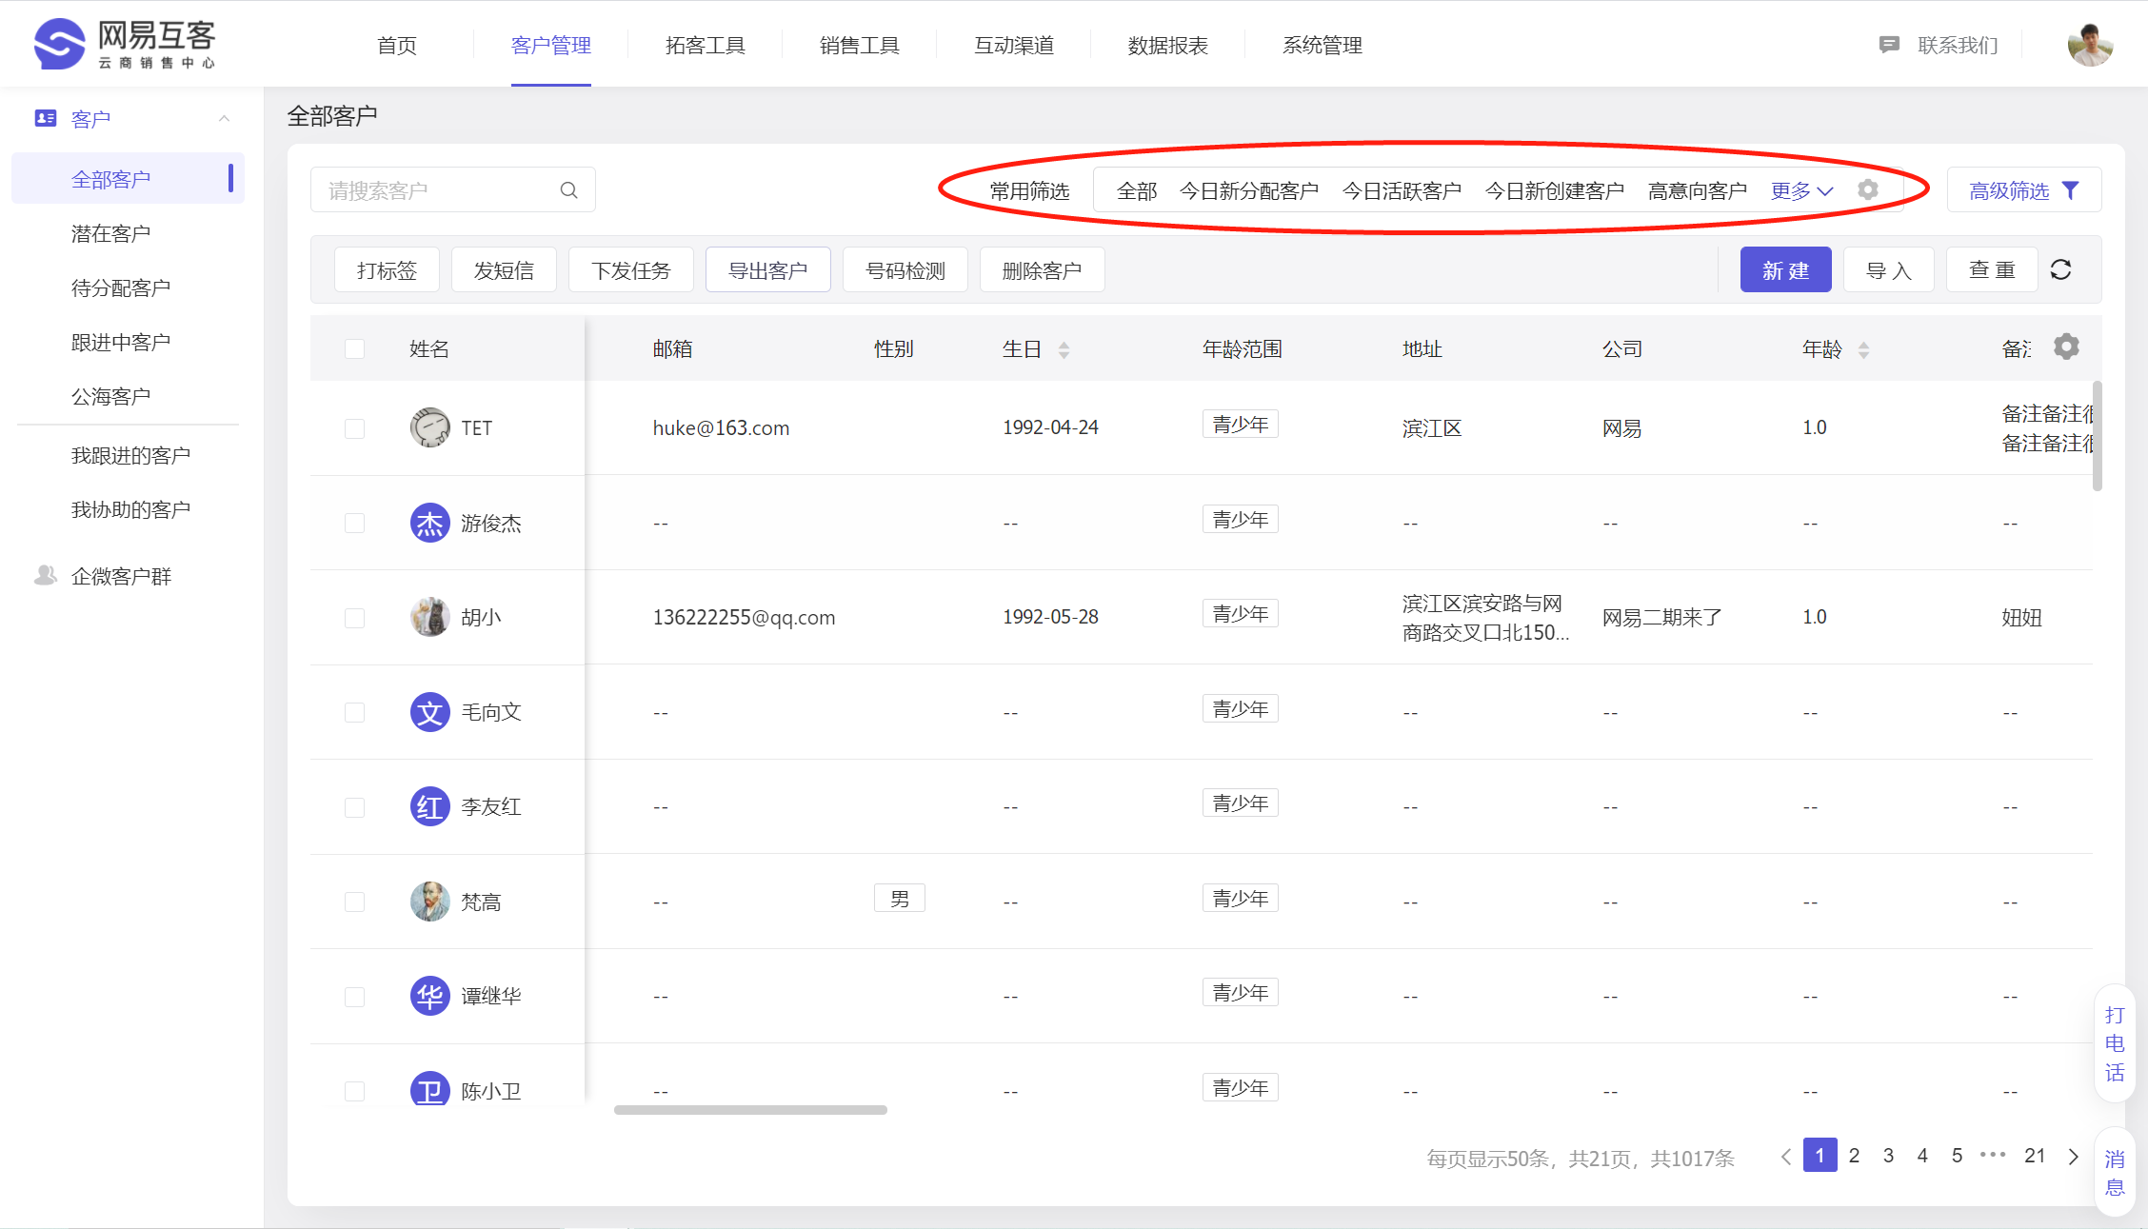Screen dimensions: 2148x1229
Task: Collapse the 客户 sidebar section
Action: tap(224, 118)
